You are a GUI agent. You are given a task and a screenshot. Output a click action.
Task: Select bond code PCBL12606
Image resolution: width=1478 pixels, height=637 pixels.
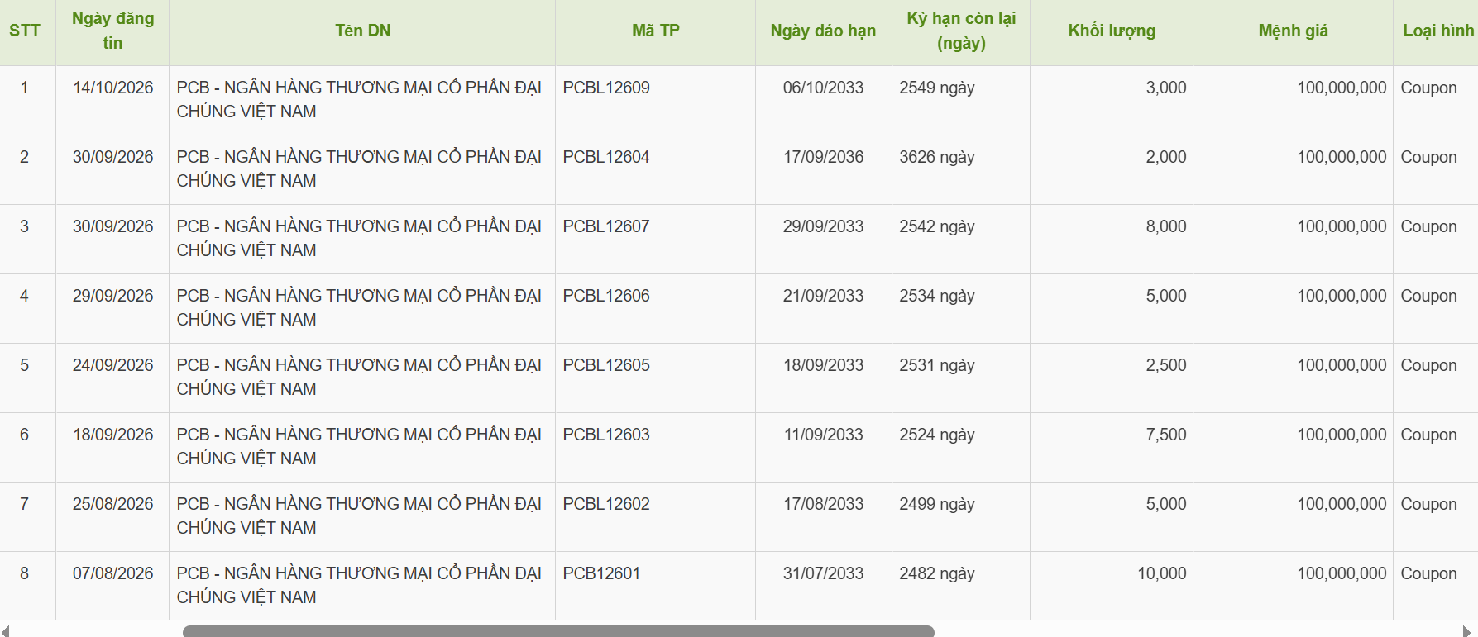606,296
